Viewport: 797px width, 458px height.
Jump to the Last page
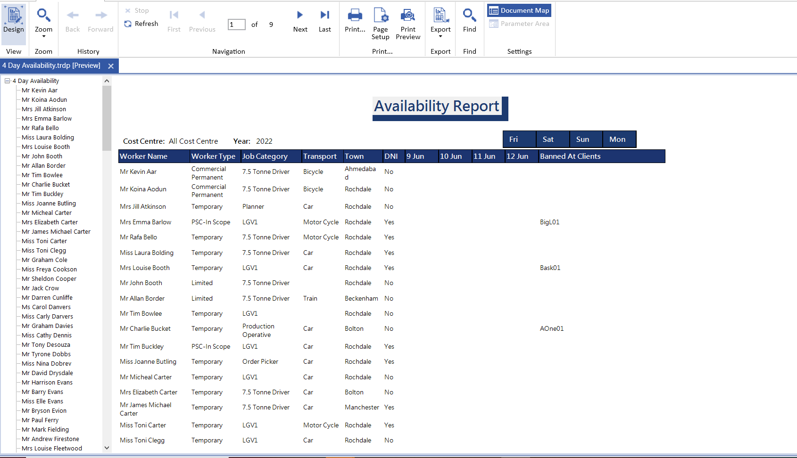click(x=324, y=21)
